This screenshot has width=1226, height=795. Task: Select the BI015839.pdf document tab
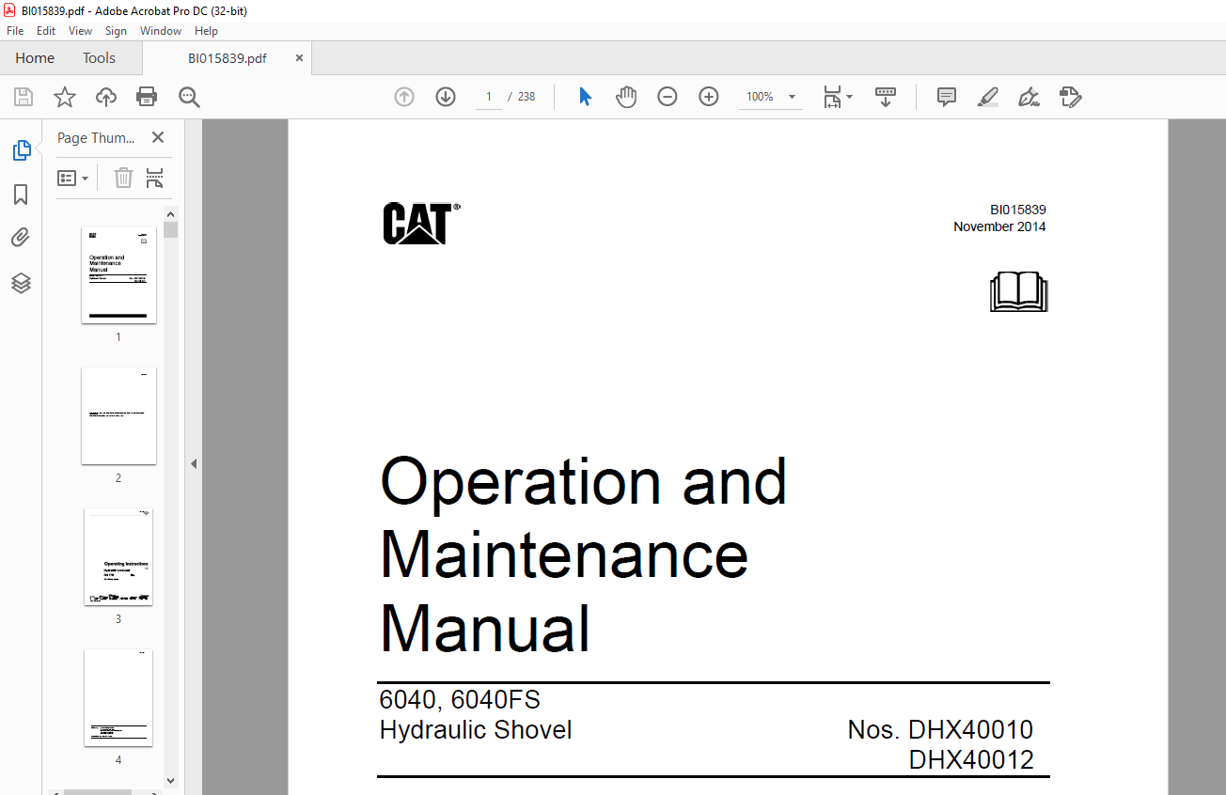(228, 58)
